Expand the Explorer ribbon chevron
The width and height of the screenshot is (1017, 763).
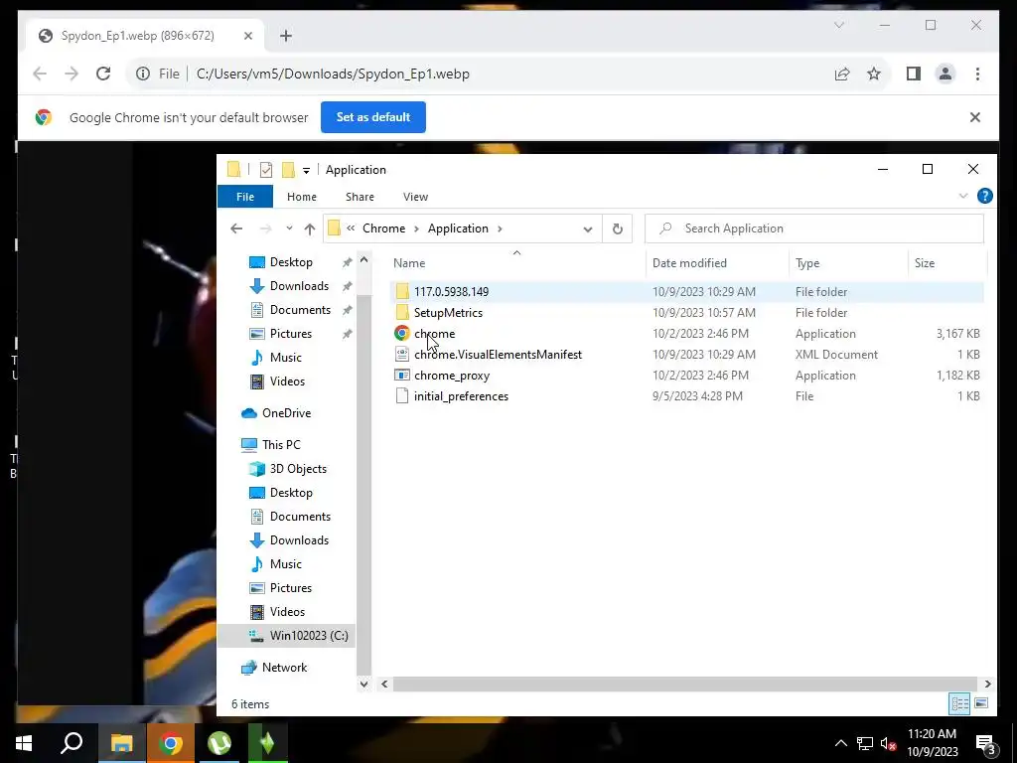963,196
